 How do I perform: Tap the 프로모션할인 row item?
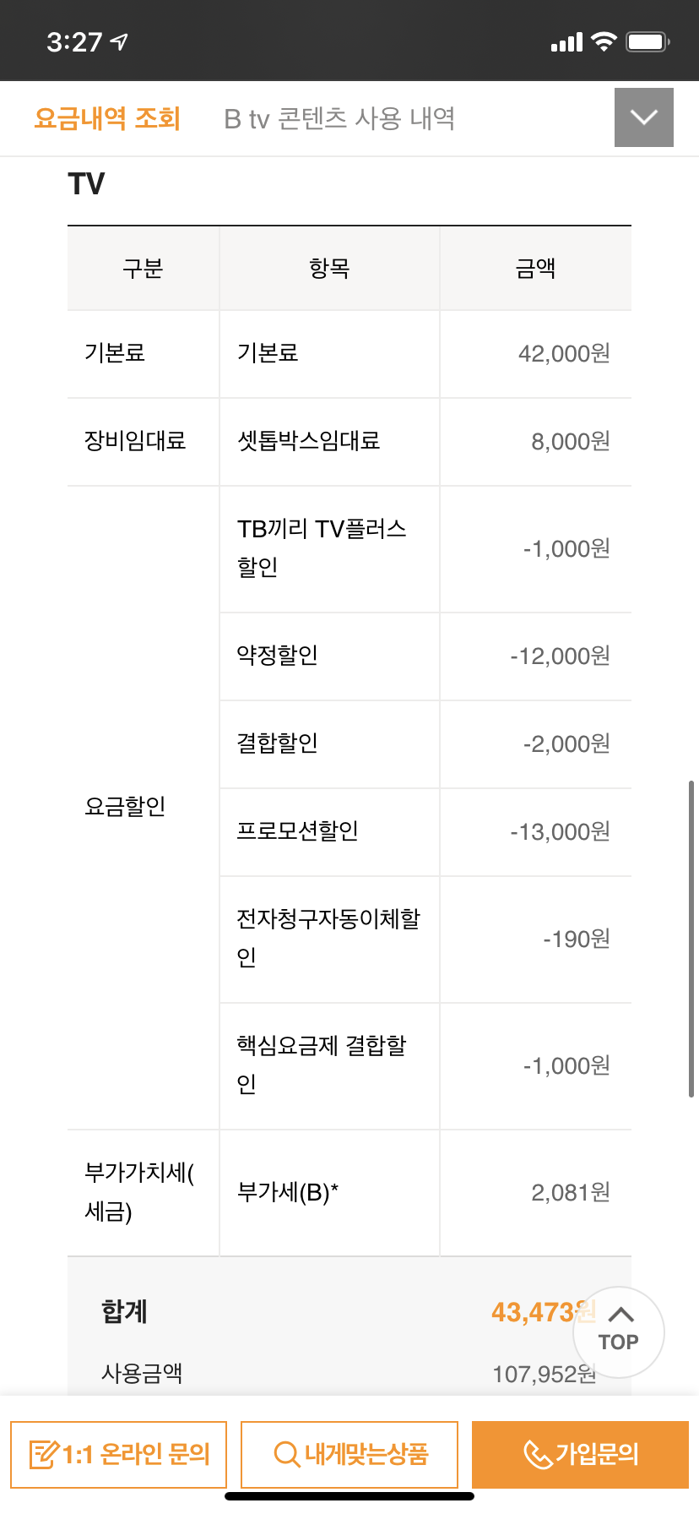coord(298,831)
